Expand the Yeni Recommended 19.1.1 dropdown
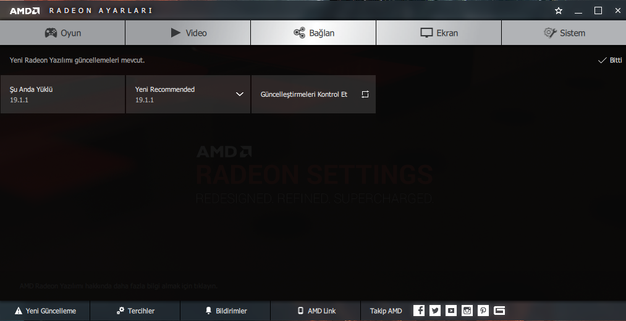 (x=240, y=94)
